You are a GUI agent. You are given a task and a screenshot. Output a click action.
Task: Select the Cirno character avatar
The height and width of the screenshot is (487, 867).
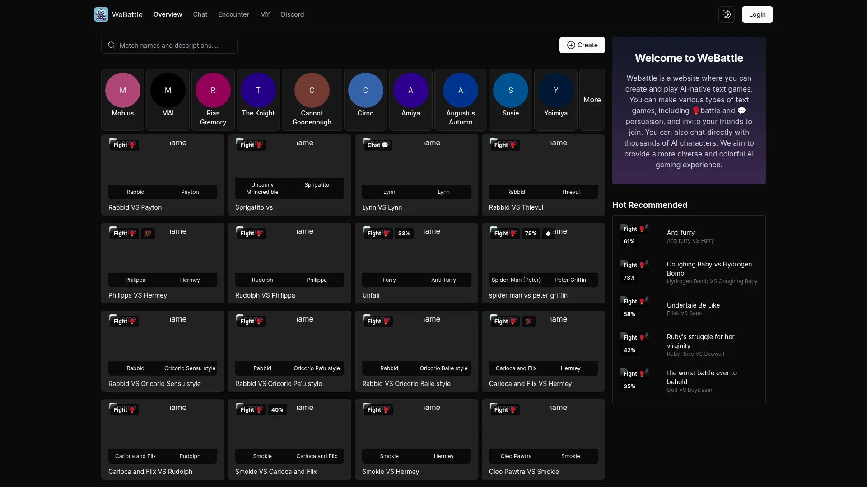click(x=365, y=90)
